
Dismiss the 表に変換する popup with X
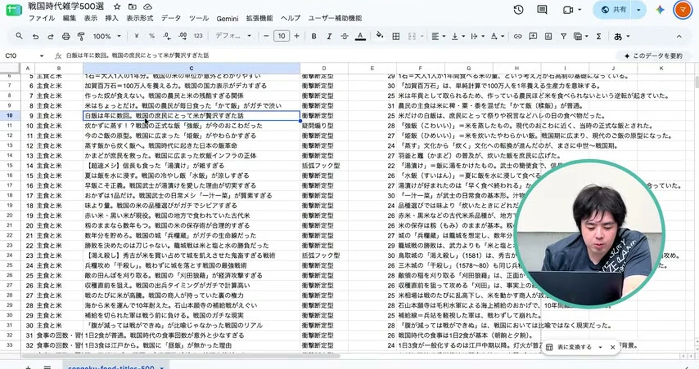click(613, 347)
